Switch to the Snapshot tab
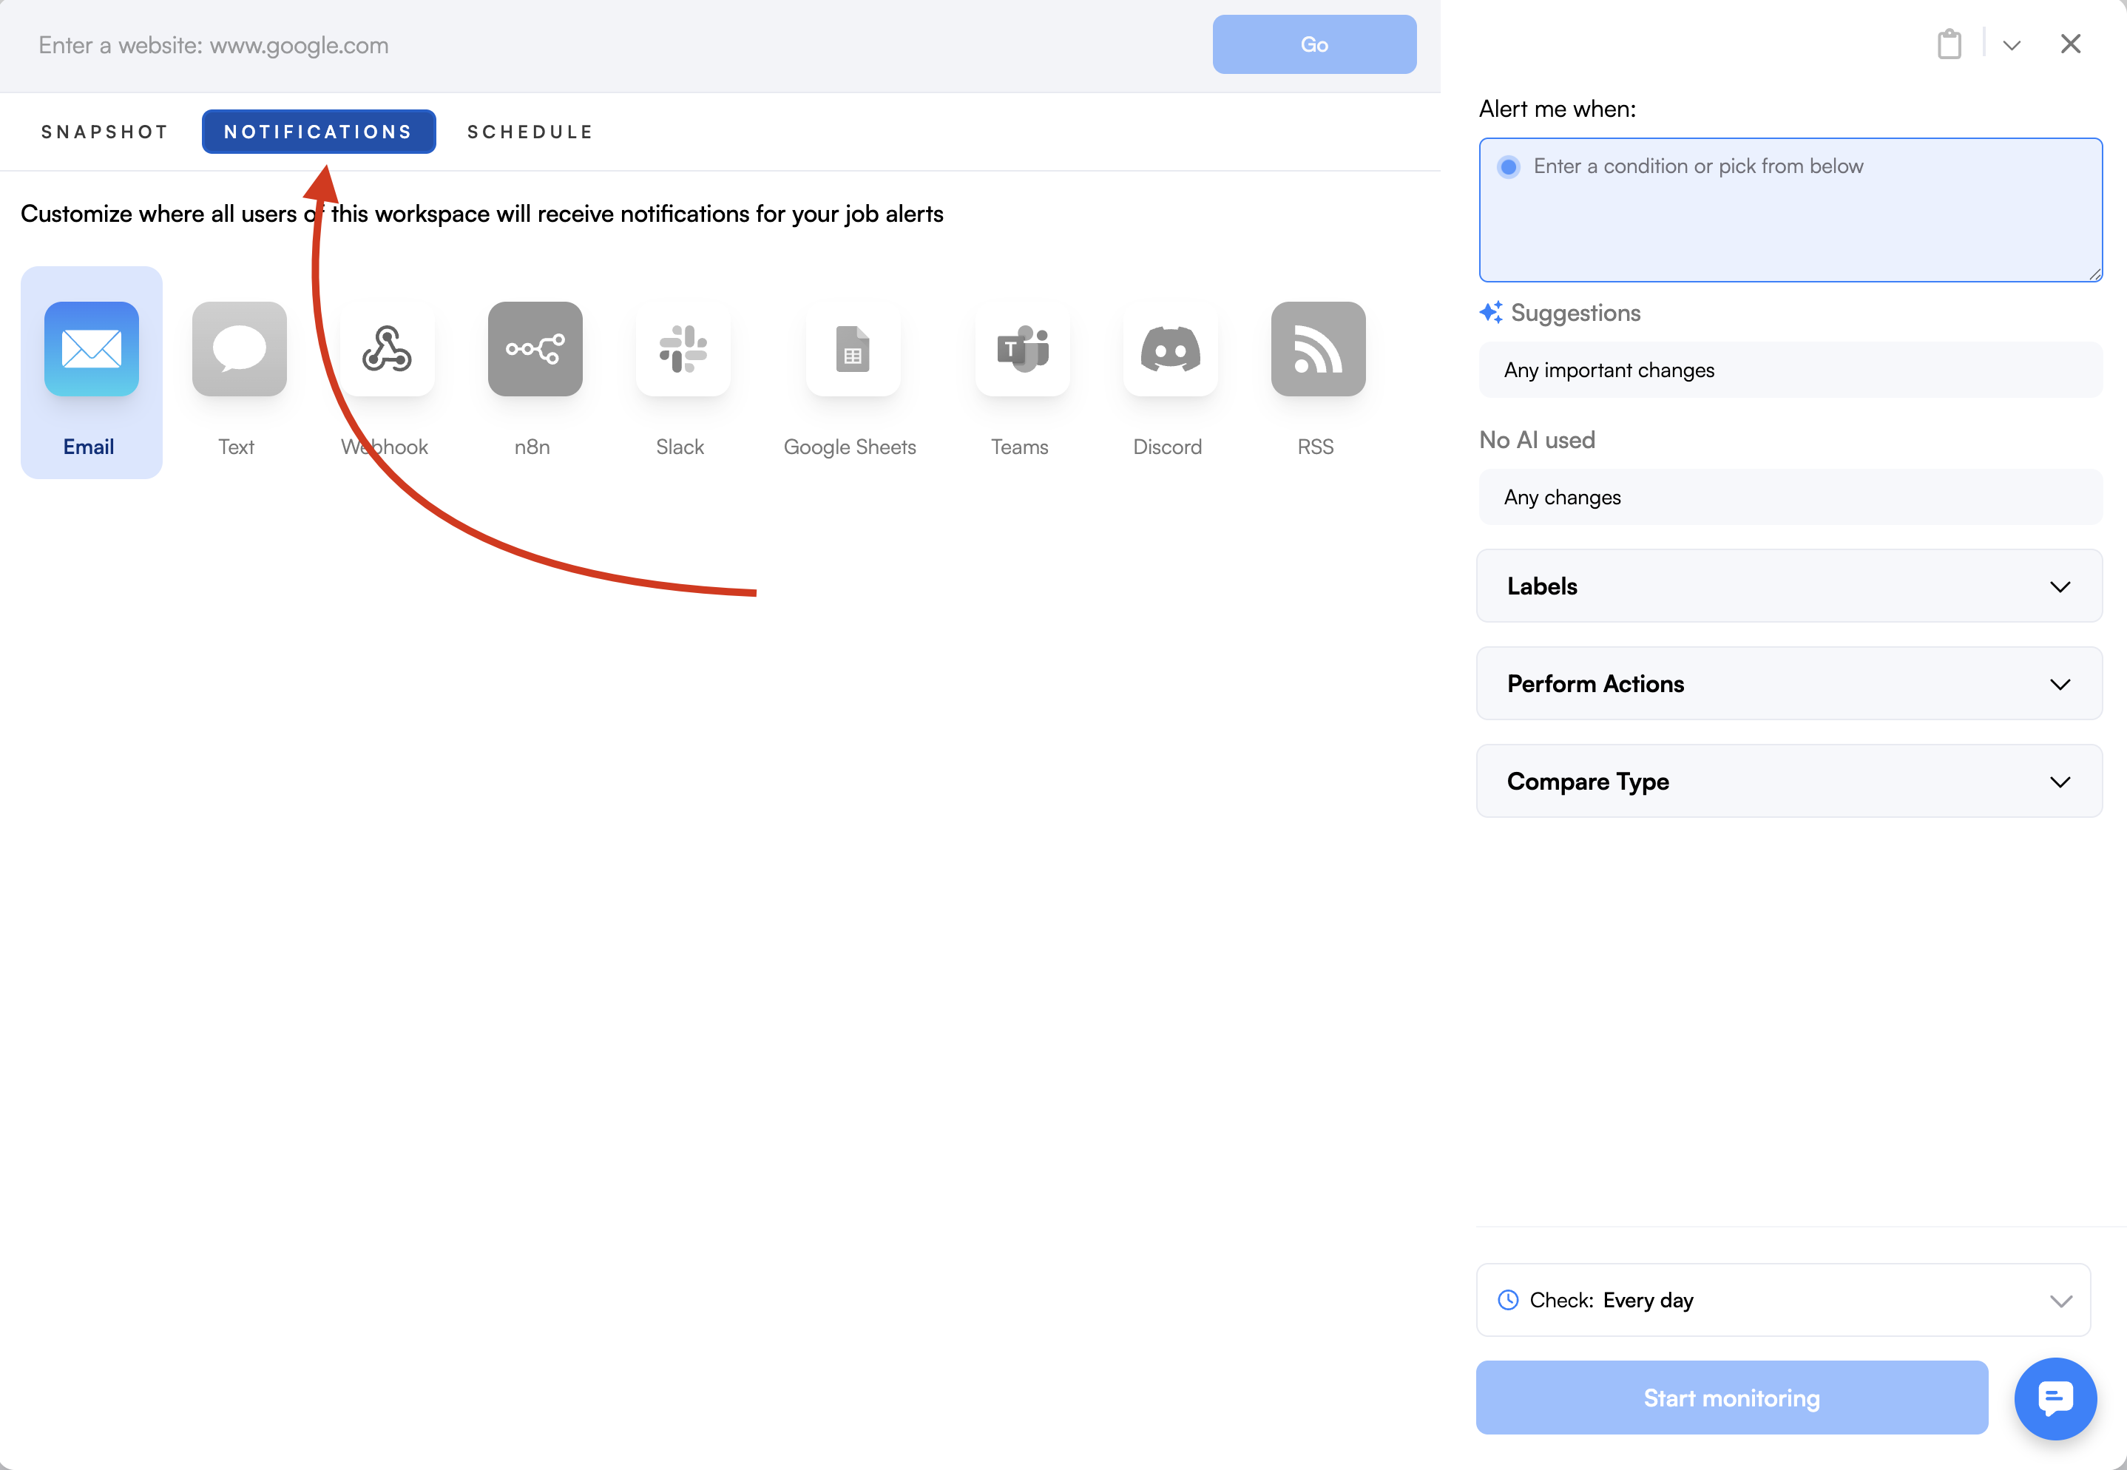The image size is (2127, 1470). [104, 132]
